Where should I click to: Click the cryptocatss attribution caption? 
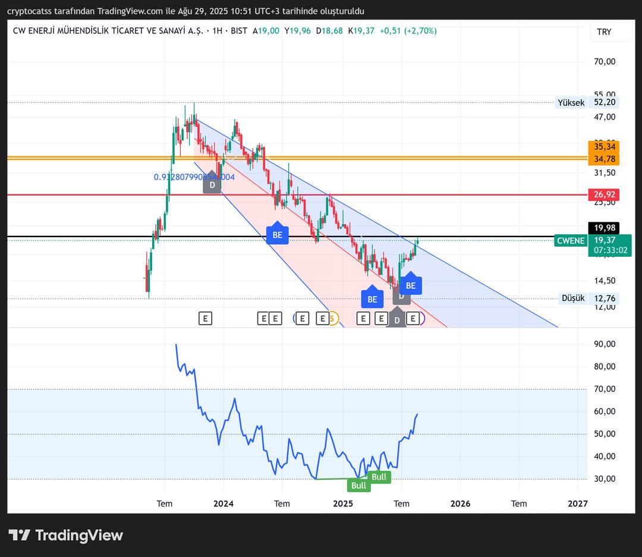point(185,11)
